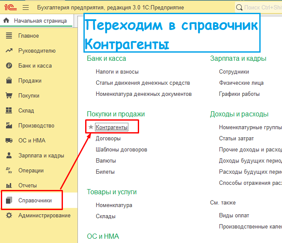Click the shopping bag icon for Продажи
The width and height of the screenshot is (282, 243).
[x=9, y=80]
